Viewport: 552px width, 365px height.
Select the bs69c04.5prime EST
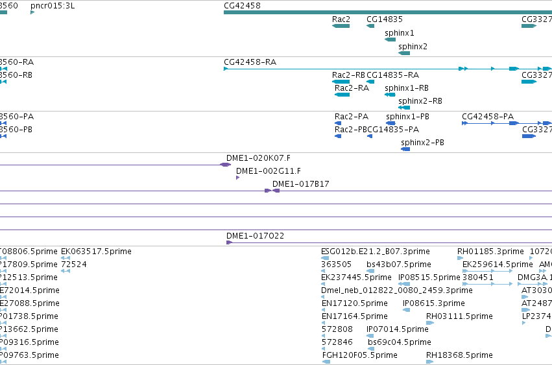pyautogui.click(x=371, y=349)
